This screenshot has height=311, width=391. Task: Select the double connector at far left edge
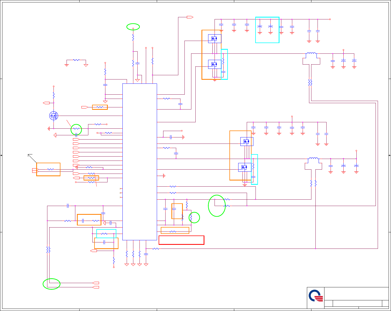click(35, 170)
